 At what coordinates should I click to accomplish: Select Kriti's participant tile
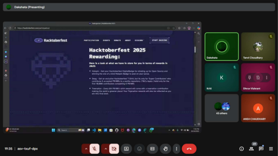pos(222,78)
